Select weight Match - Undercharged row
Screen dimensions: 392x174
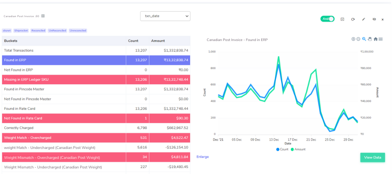(96, 148)
